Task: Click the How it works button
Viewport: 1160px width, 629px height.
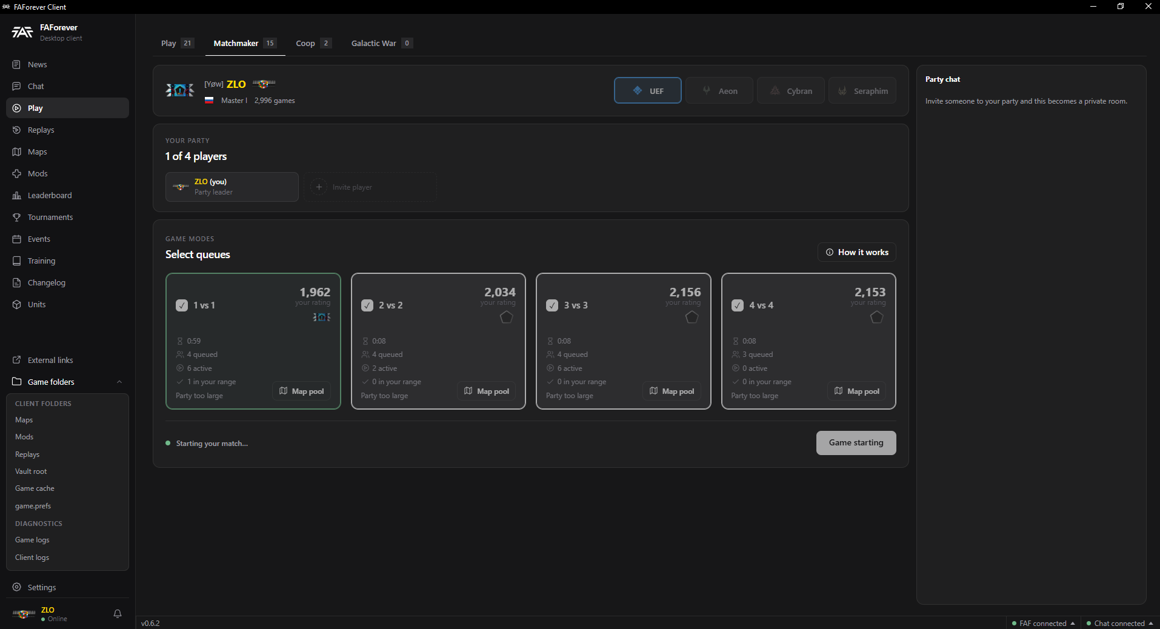Action: [x=857, y=252]
